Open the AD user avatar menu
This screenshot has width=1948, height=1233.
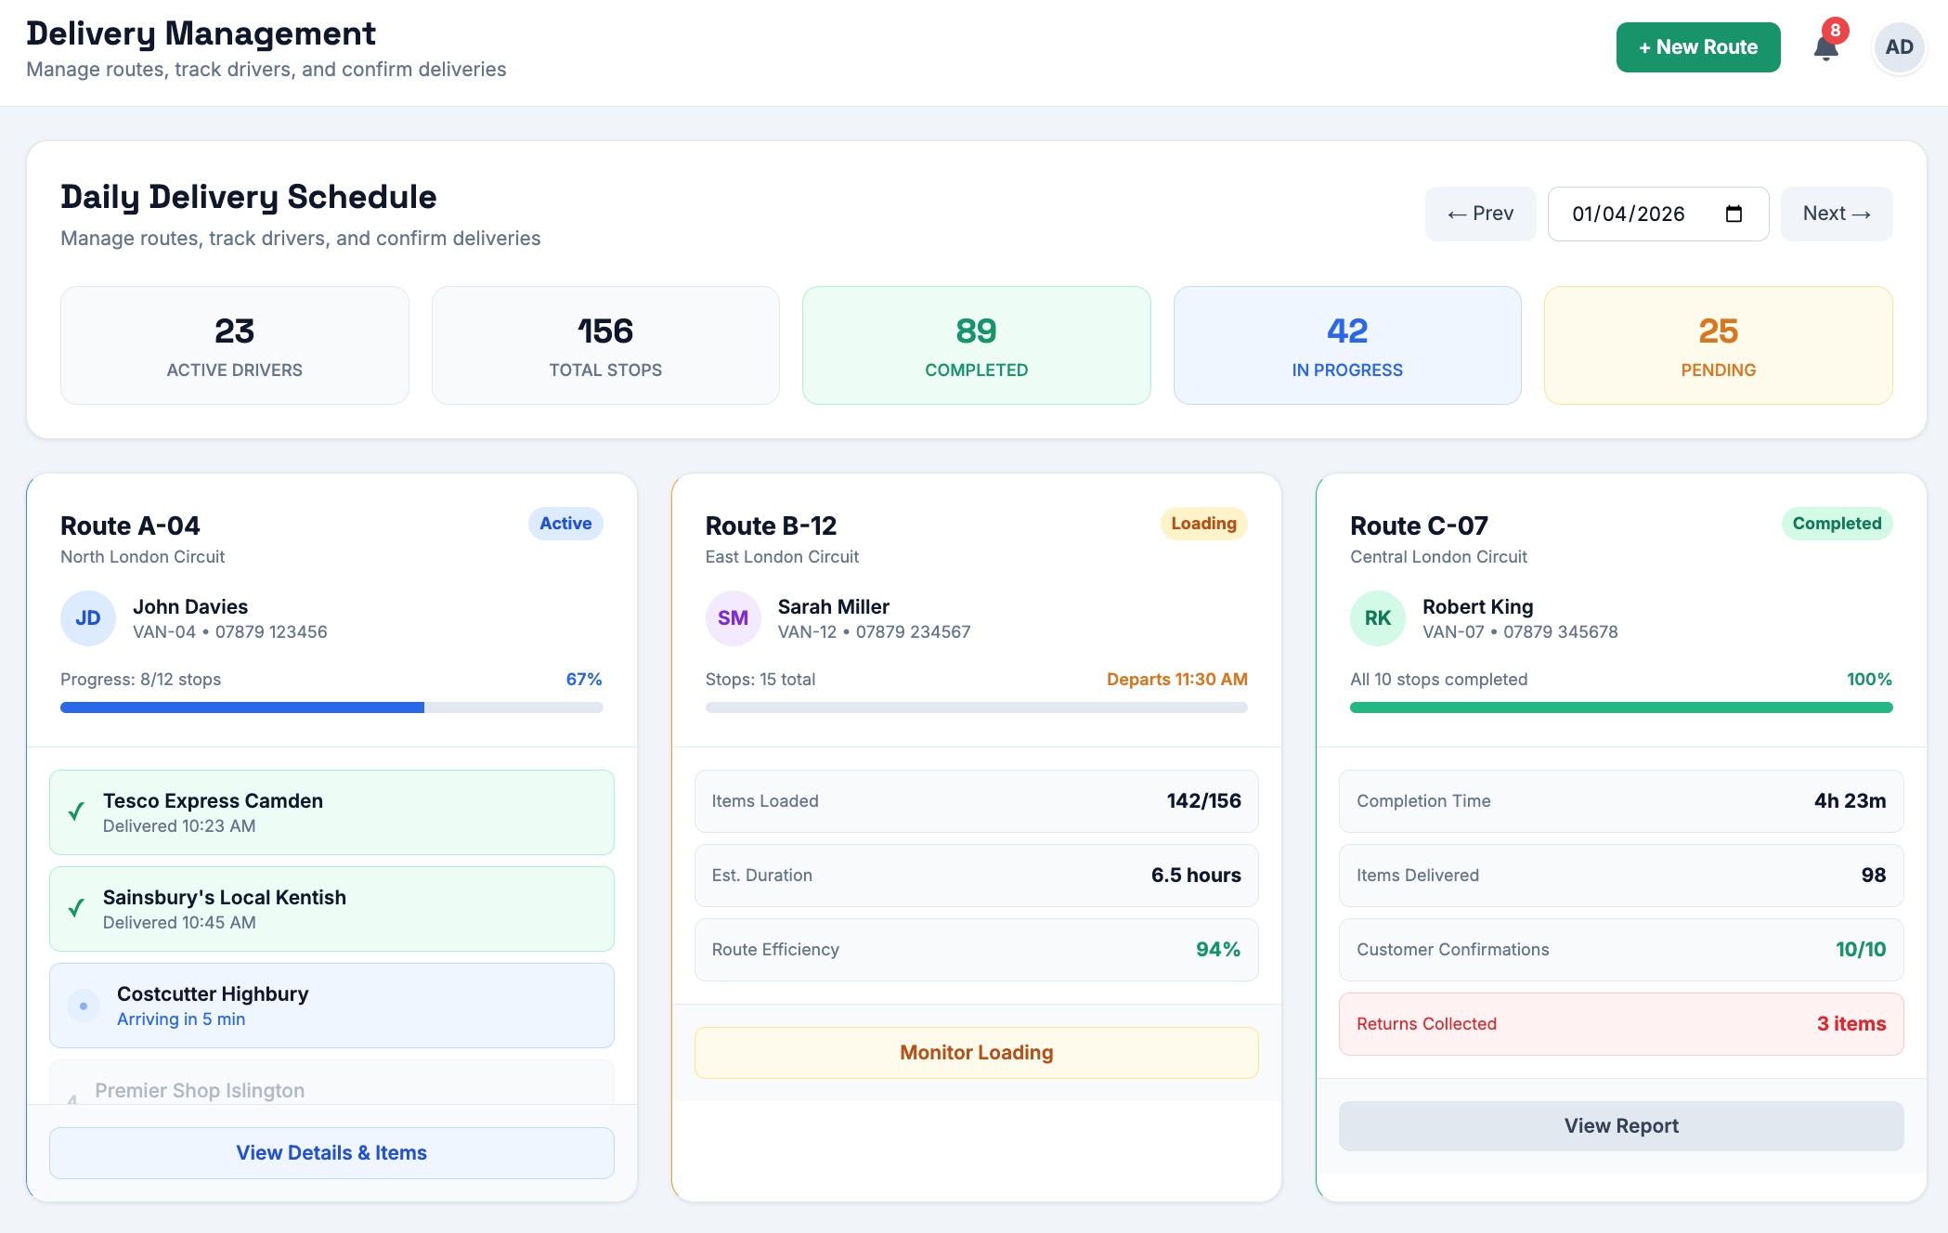click(x=1898, y=47)
